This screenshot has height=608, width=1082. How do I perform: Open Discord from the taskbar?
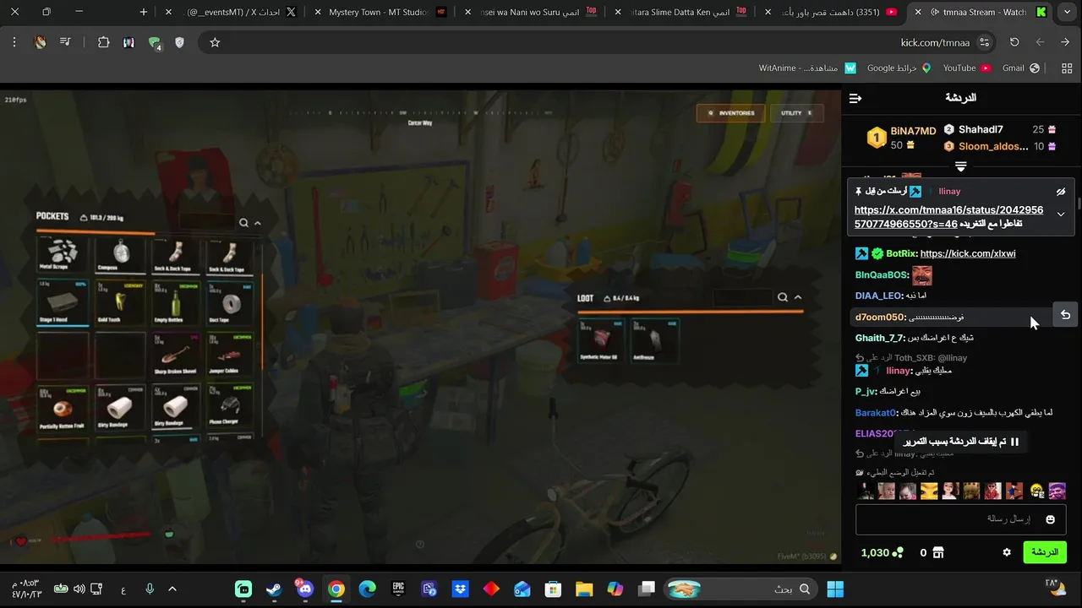click(x=305, y=589)
